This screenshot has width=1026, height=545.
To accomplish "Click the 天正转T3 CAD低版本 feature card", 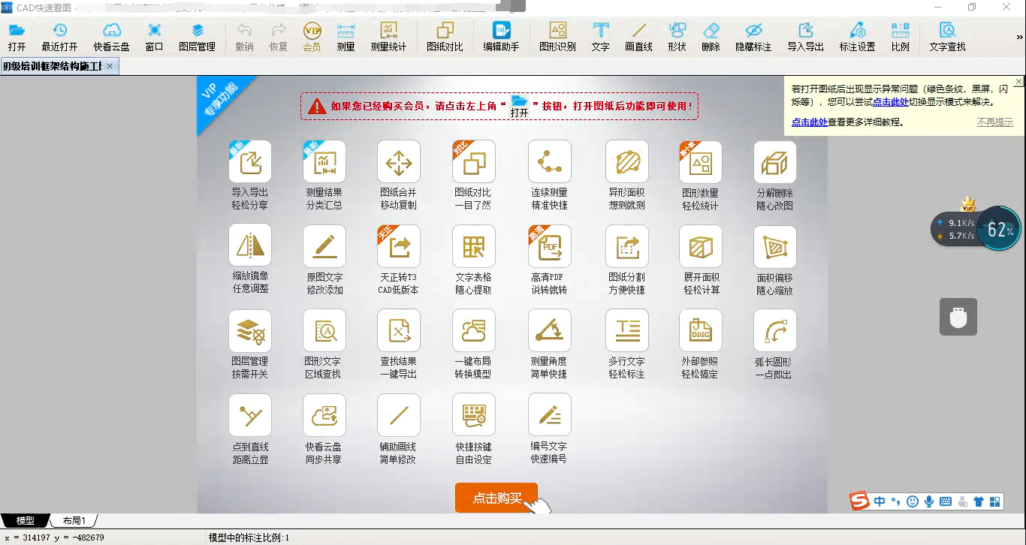I will point(399,260).
